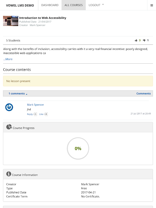
Task: Expand description with ...More link
Action: tap(8, 59)
